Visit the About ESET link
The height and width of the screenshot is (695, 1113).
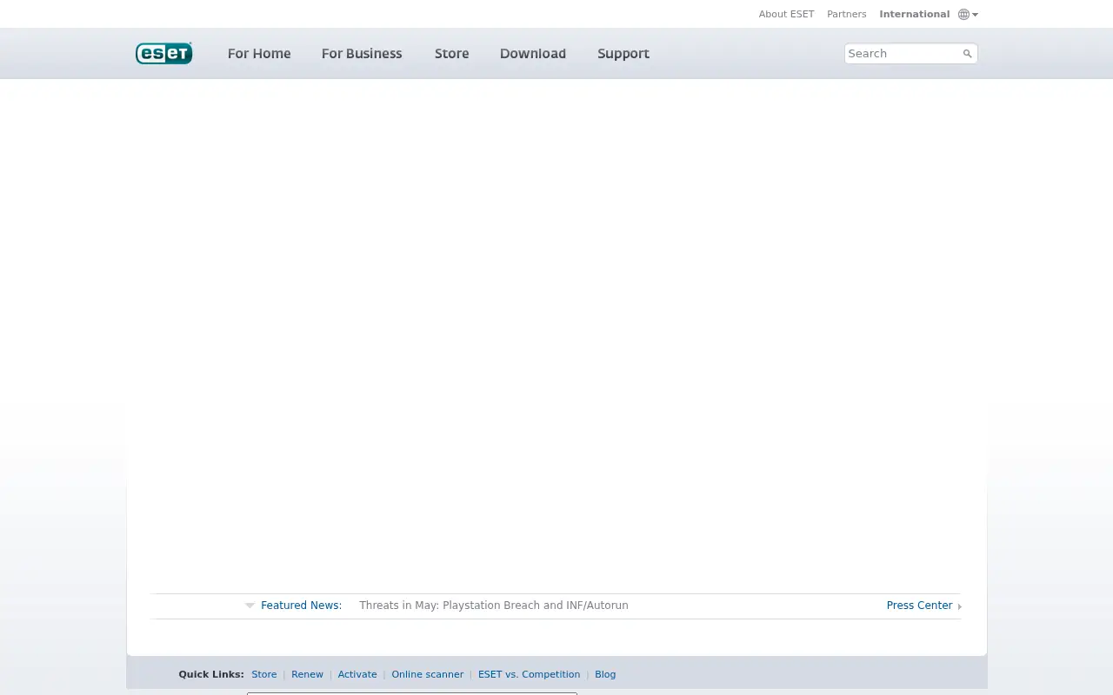click(x=786, y=14)
